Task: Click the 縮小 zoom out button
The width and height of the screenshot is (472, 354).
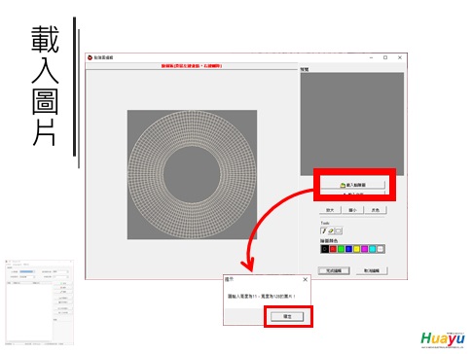Action: (x=352, y=210)
